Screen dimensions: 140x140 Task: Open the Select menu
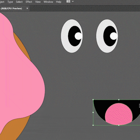19,2
